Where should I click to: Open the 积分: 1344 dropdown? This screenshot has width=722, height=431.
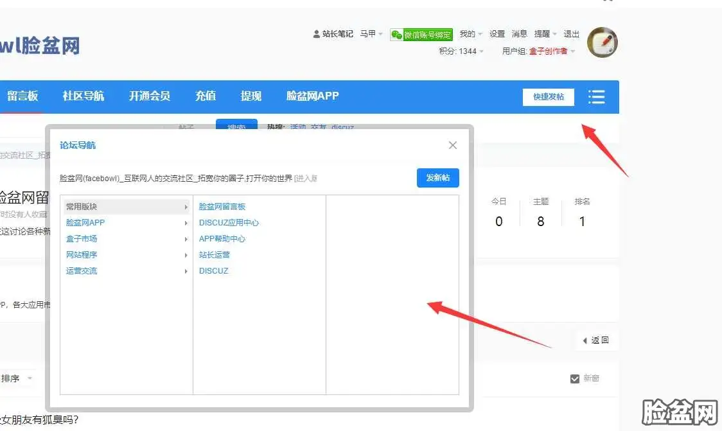461,51
